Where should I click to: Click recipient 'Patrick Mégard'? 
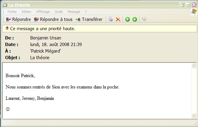pos(46,51)
